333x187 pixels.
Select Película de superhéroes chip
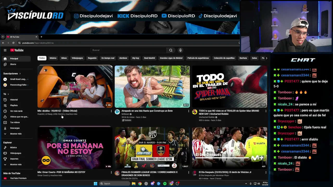coord(198,58)
